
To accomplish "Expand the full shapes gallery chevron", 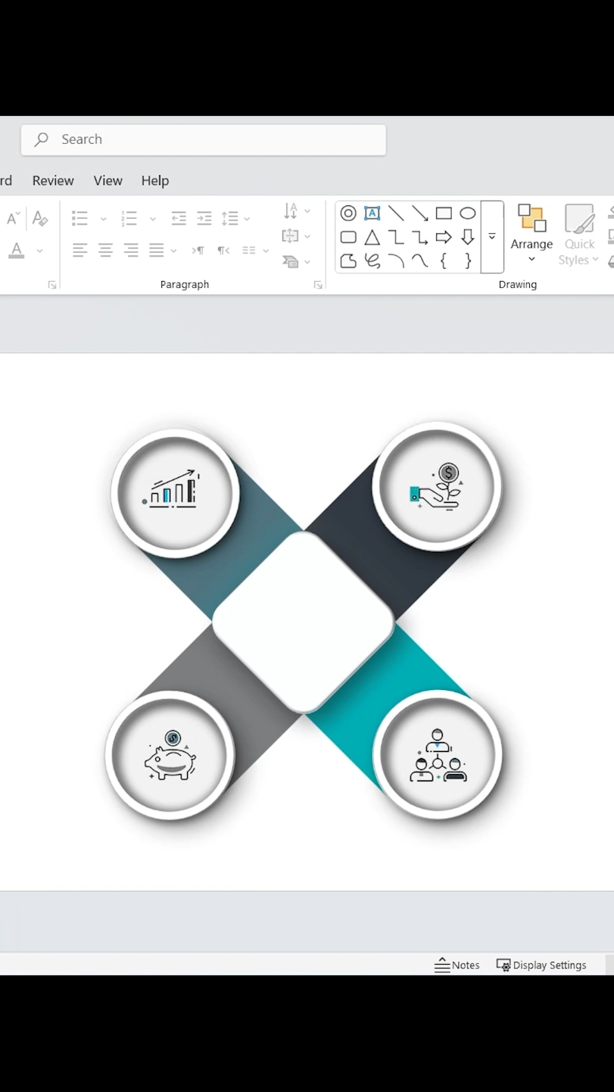I will point(492,236).
